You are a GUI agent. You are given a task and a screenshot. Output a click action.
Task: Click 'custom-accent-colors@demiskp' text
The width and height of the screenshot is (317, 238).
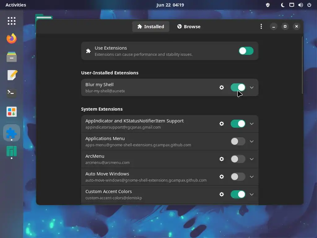pyautogui.click(x=114, y=198)
